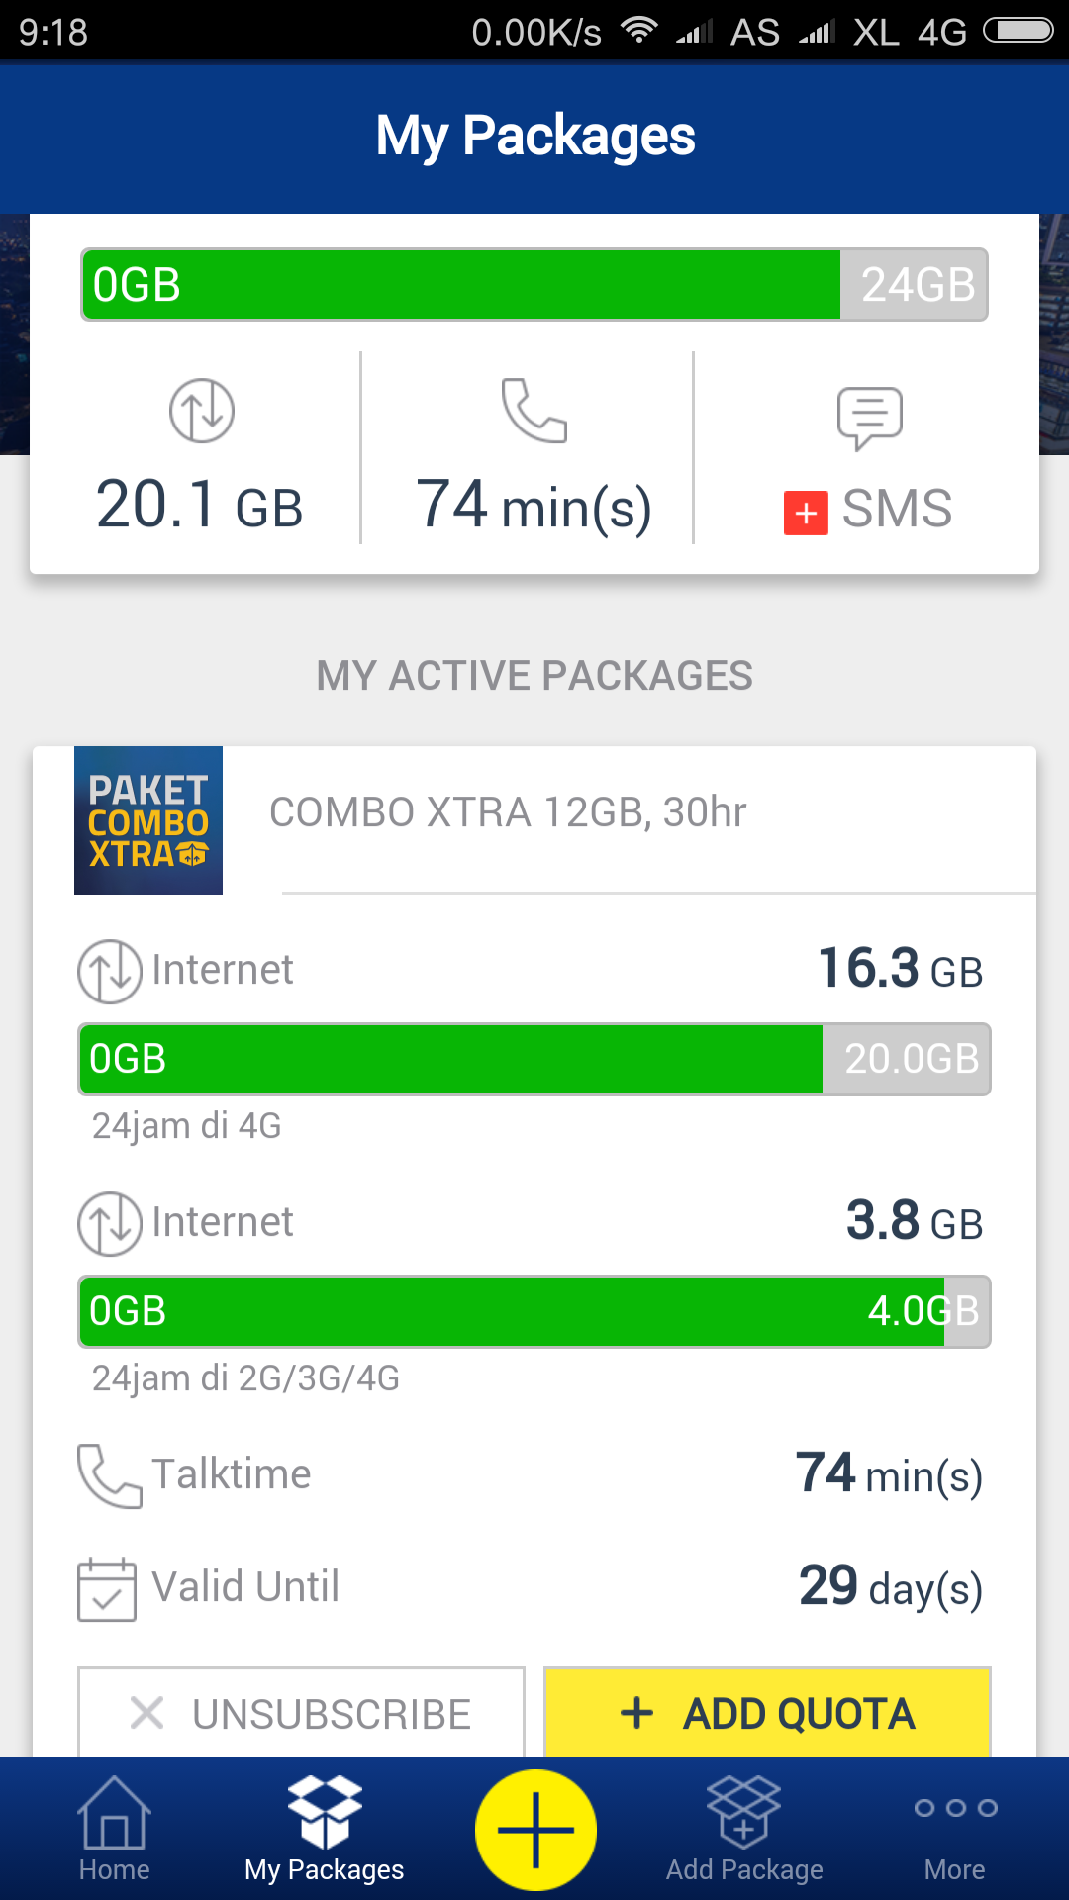Tap the yellow round plus button

coord(535,1830)
